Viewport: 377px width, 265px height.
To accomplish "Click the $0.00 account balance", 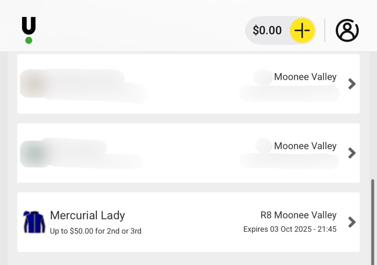I will tap(267, 30).
